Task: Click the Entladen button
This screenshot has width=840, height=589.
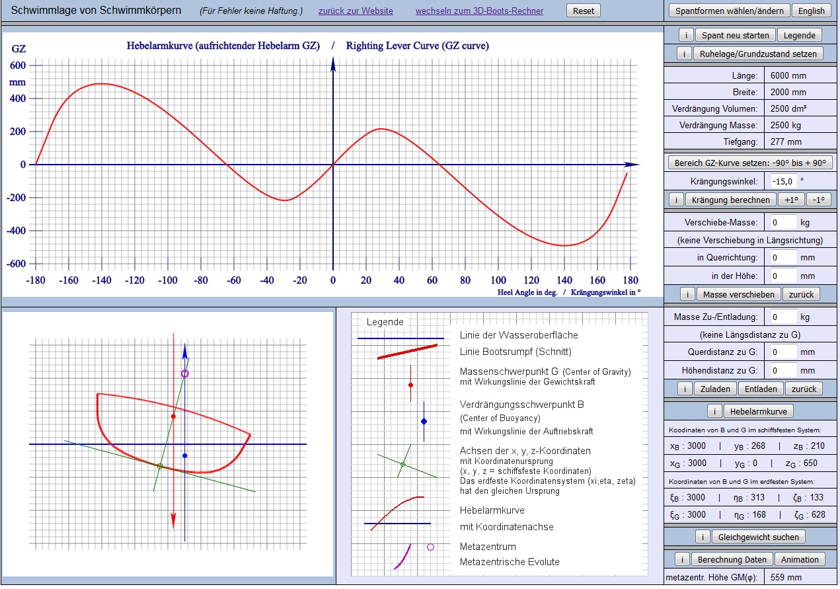Action: 760,389
